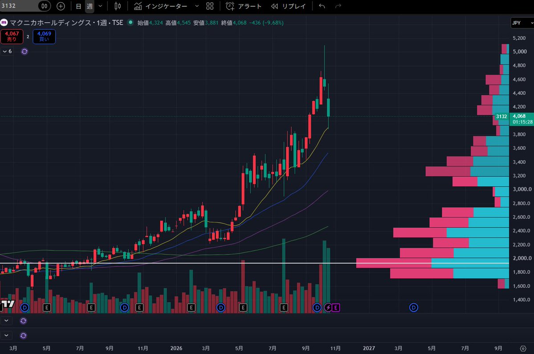This screenshot has height=354, width=534.
Task: Expand the indicators favorites dropdown arrow
Action: tap(197, 6)
